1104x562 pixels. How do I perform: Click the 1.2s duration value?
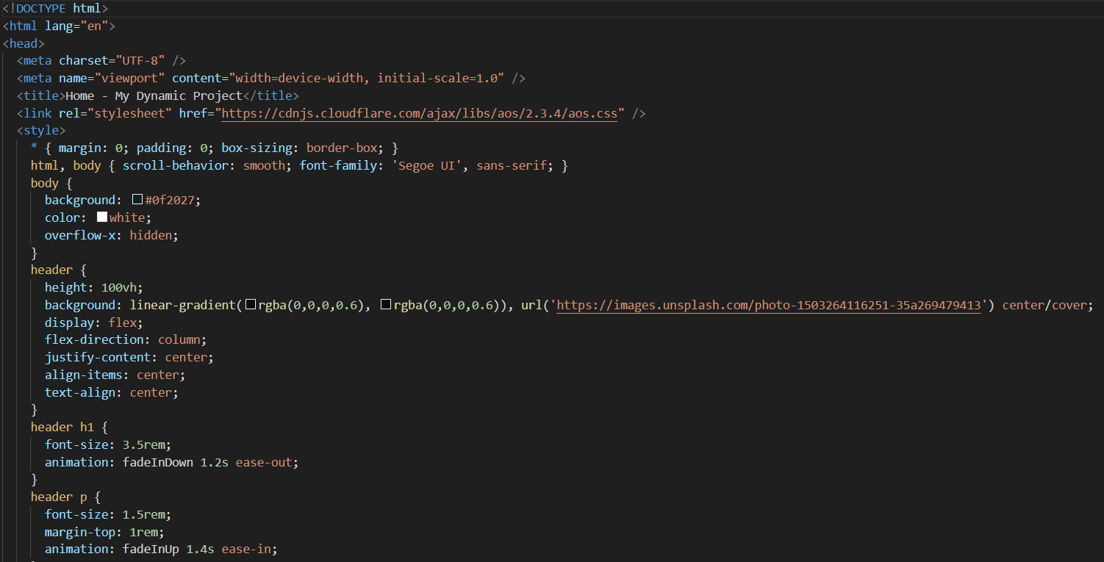coord(215,462)
